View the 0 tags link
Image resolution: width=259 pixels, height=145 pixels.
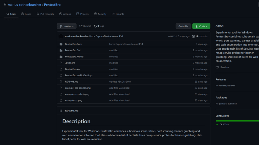click(99, 26)
